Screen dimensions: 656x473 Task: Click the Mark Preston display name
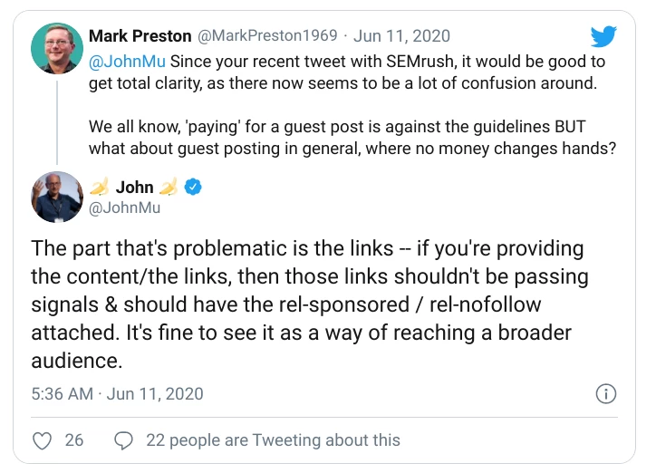140,36
